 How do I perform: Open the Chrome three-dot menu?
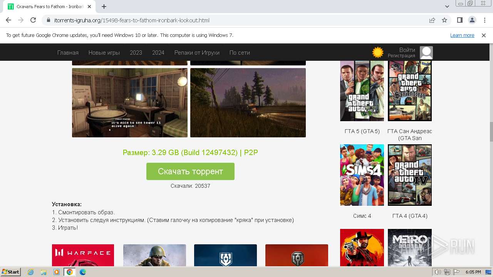(x=484, y=20)
